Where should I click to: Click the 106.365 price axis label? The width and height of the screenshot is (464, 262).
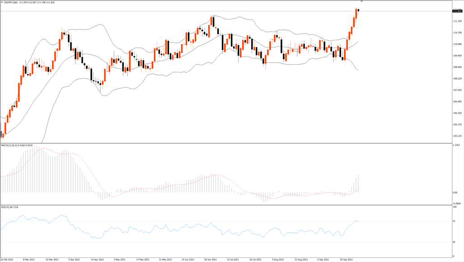[x=457, y=113]
